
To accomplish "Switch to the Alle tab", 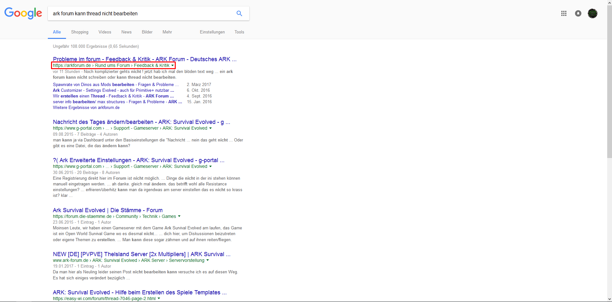I will 57,32.
